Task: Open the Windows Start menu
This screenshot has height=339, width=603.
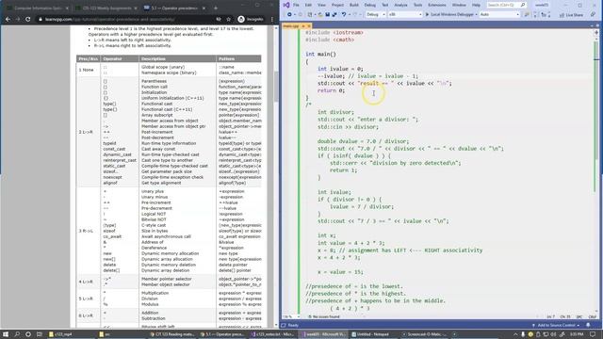Action: pyautogui.click(x=6, y=334)
